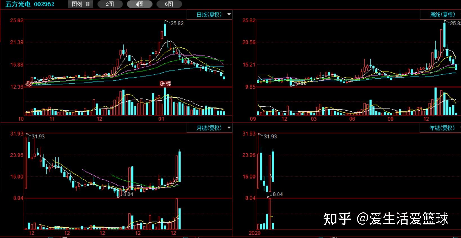Screen dimensions: 461x238
Task: Click the 25.82 high label on daily chart
Action: point(177,23)
